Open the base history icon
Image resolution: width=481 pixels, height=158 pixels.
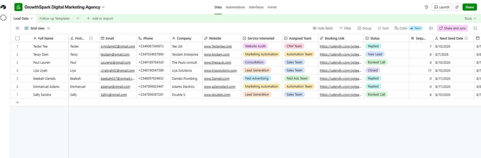[x=426, y=7]
